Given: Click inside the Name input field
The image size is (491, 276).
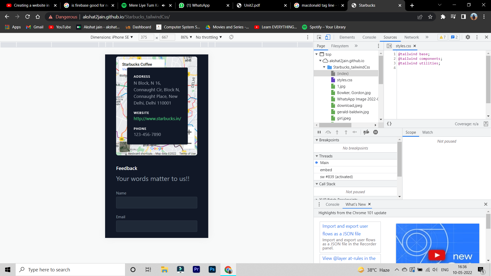Looking at the screenshot, I should pyautogui.click(x=157, y=202).
